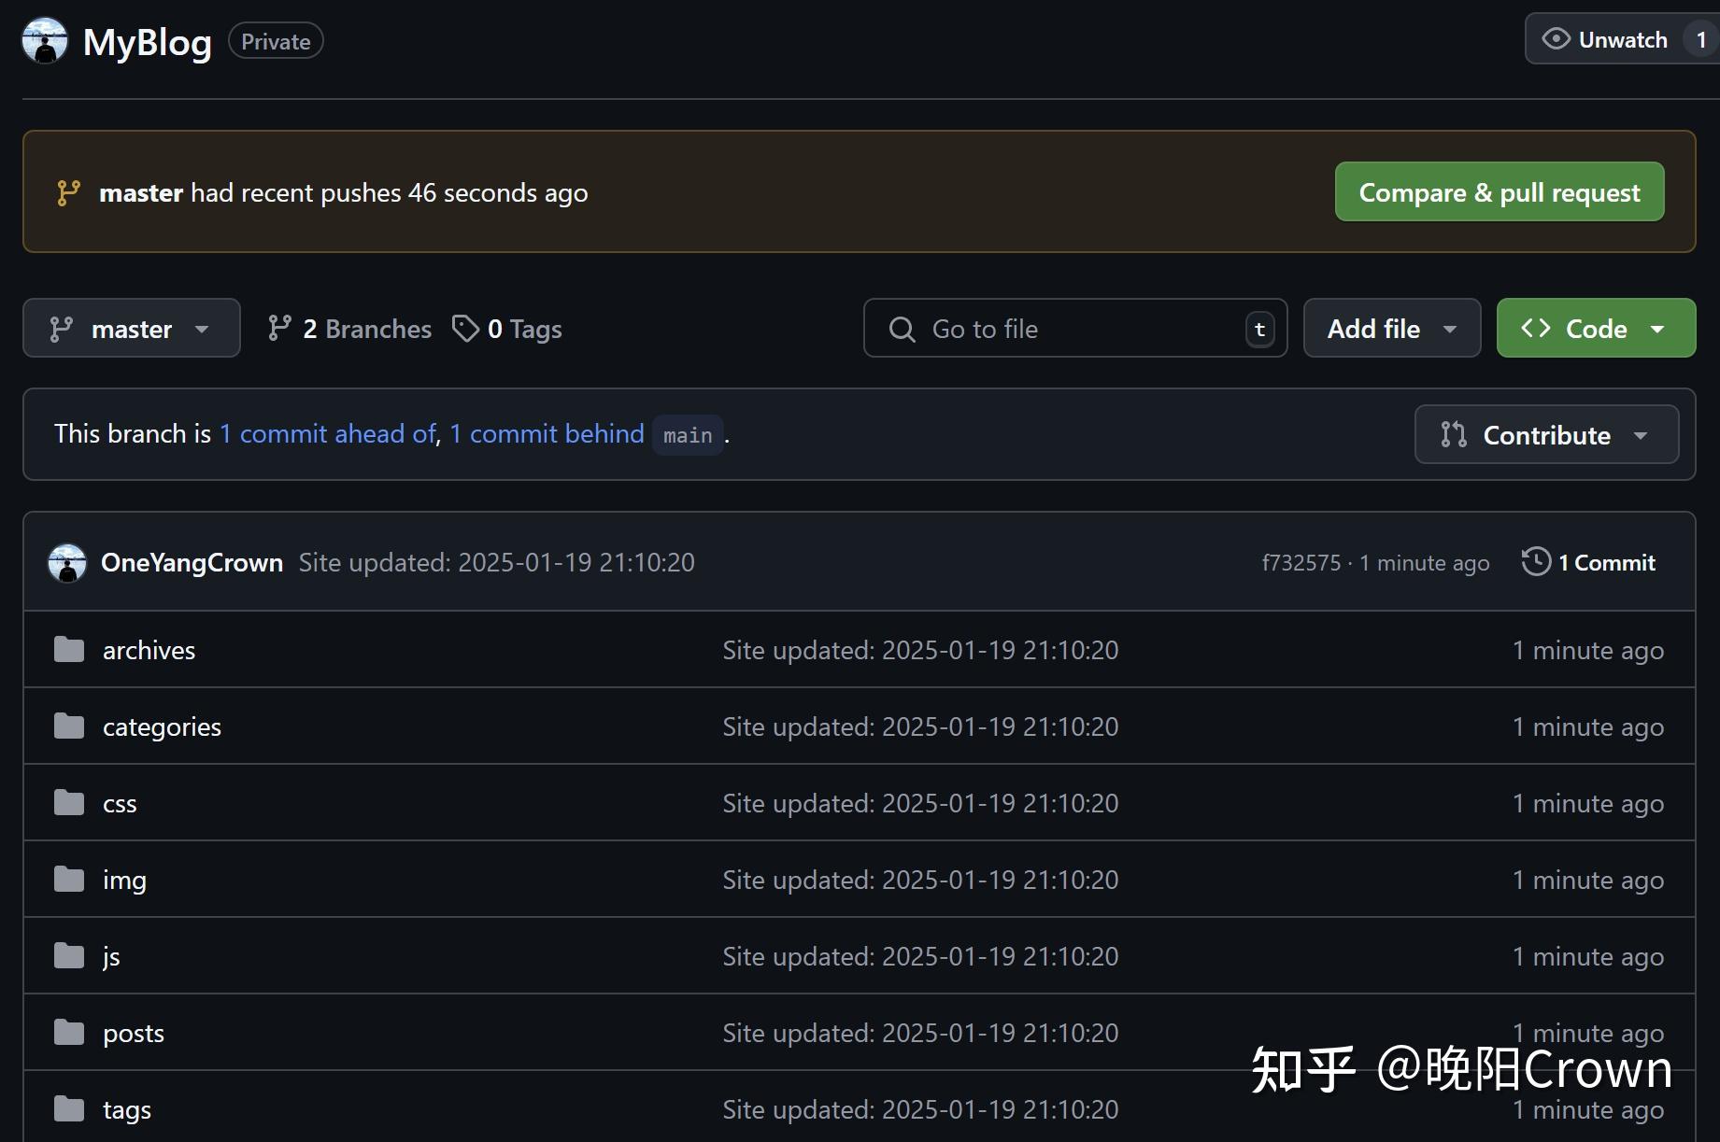1720x1142 pixels.
Task: Click the OneYangCrown commit author avatar
Action: (67, 563)
